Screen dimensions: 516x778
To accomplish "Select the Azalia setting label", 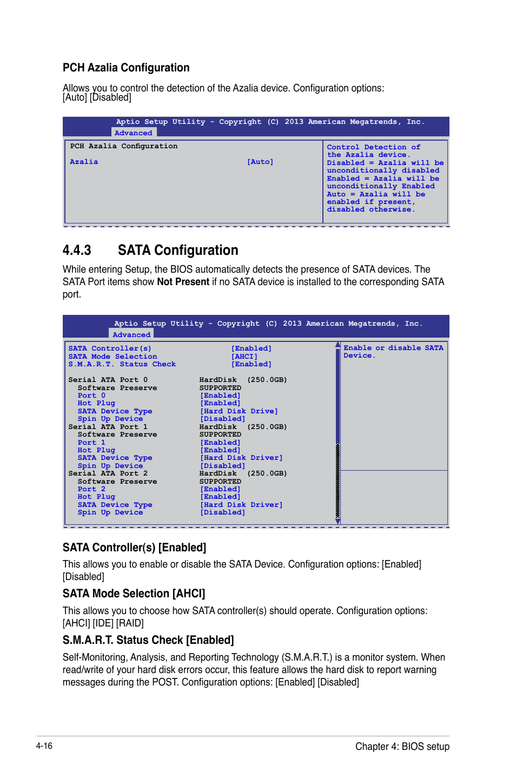I will 84,162.
